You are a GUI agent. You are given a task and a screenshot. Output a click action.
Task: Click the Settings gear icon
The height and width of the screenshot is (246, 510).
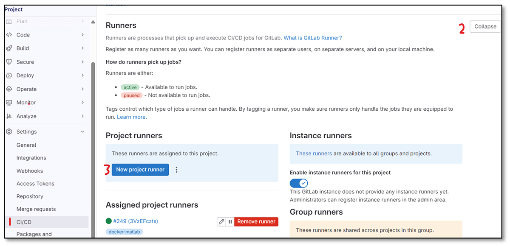tap(9, 131)
